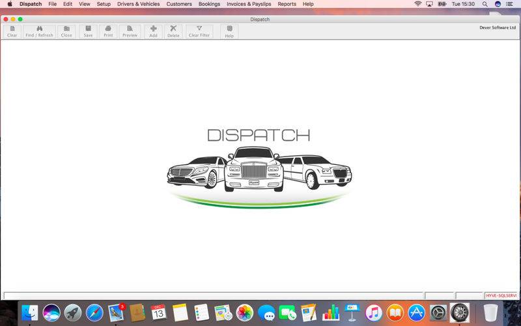521x326 pixels.
Task: Click the Close toolbar button
Action: [66, 31]
